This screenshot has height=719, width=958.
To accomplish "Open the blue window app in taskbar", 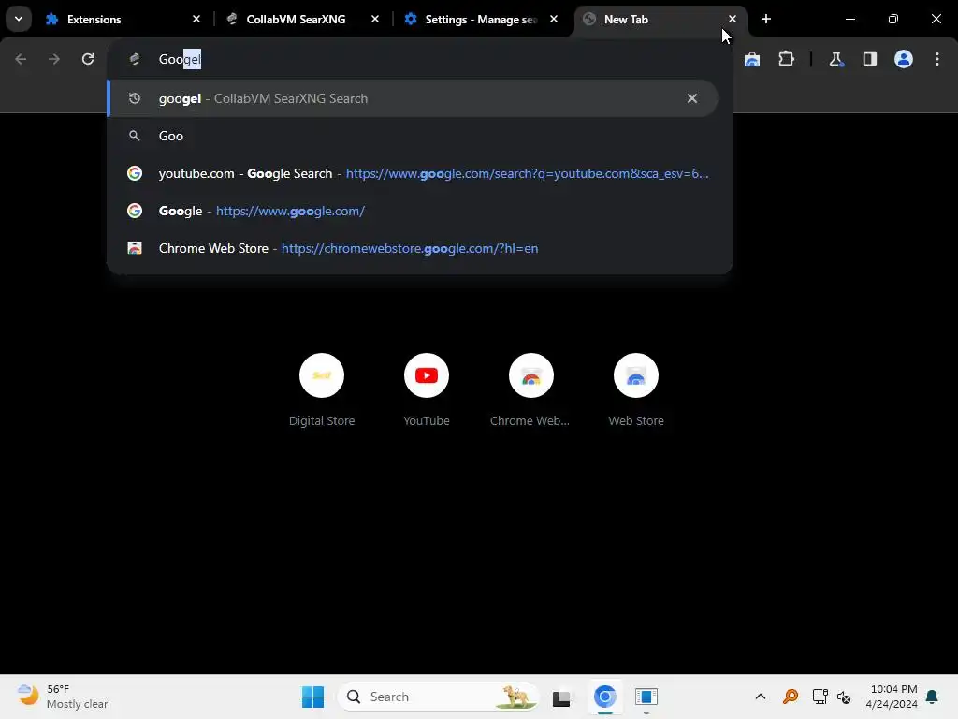I will tap(646, 697).
